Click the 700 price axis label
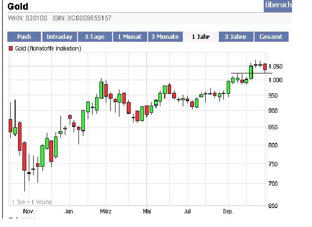Viewport: 312px width, 227px height. point(273,184)
